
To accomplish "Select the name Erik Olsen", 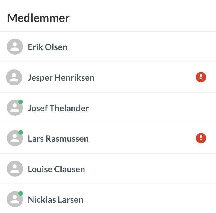I will pos(48,47).
